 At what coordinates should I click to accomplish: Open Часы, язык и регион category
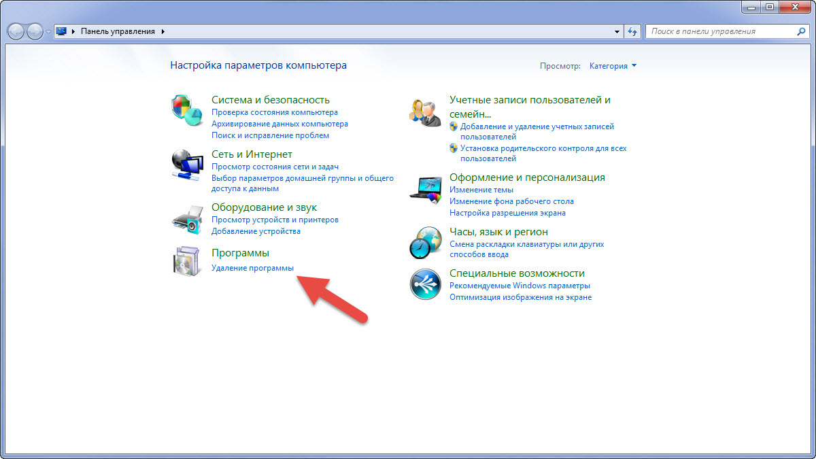coord(498,232)
